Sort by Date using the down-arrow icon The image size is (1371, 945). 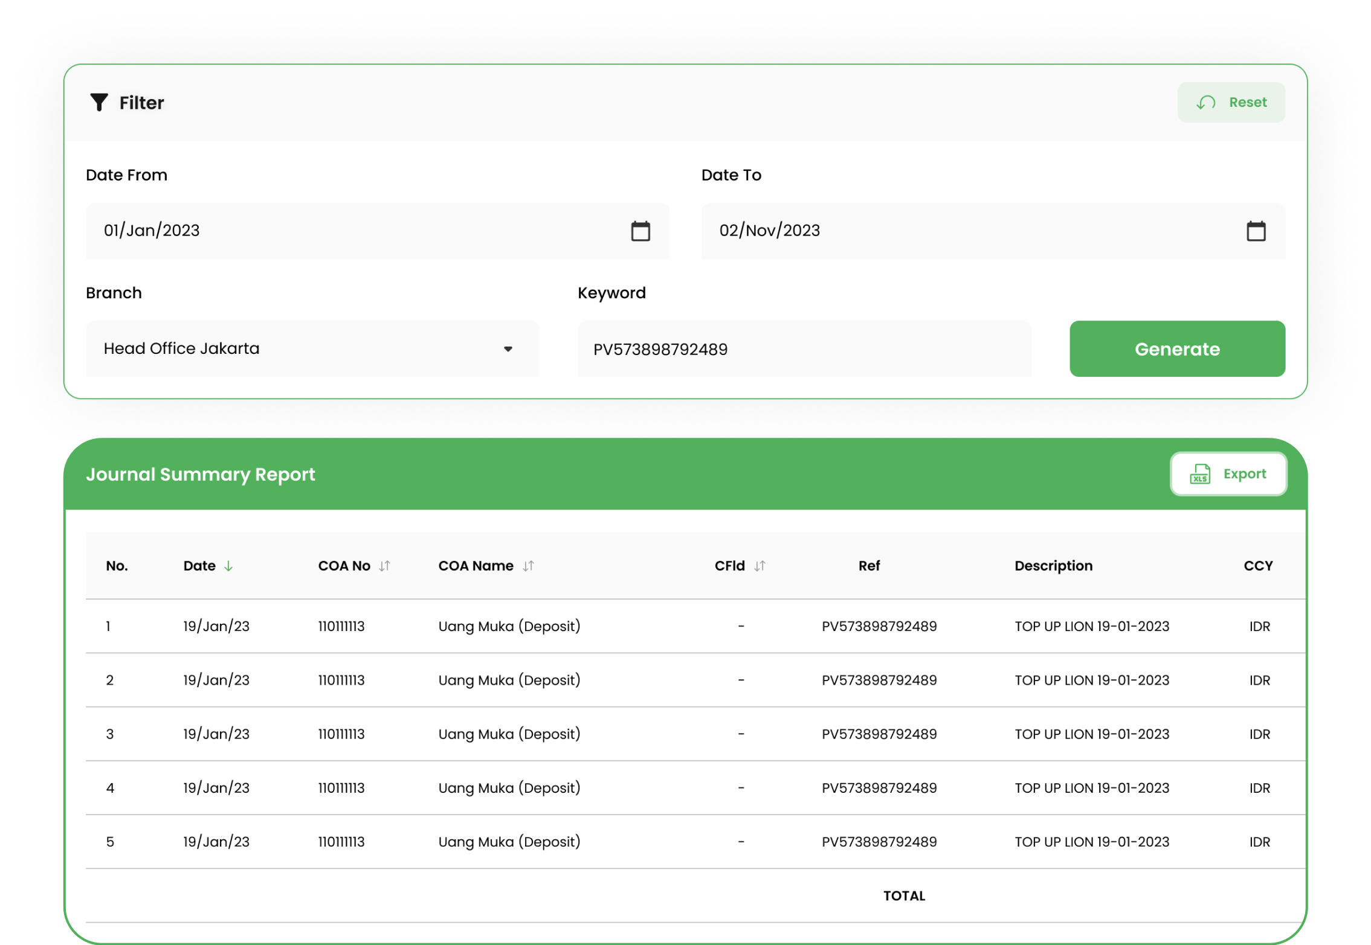228,566
